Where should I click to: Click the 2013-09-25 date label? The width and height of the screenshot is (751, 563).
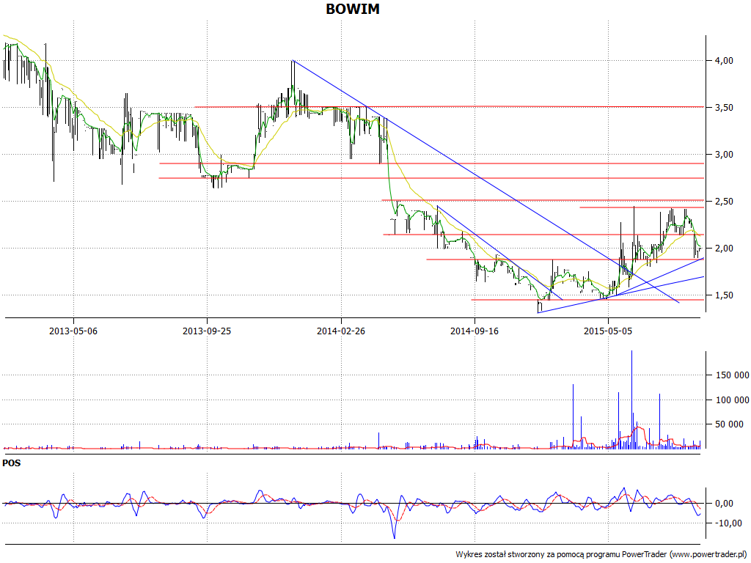coord(207,331)
